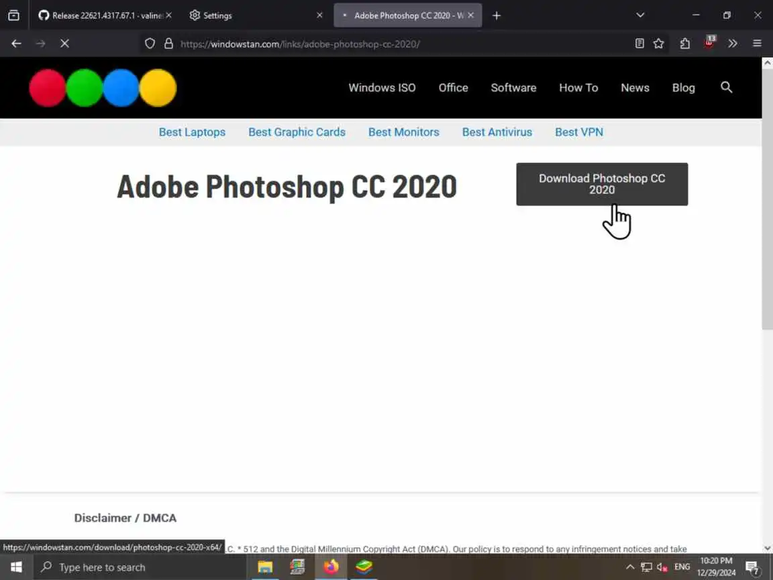This screenshot has width=773, height=580.
Task: Follow the Best Antivirus link
Action: point(497,132)
